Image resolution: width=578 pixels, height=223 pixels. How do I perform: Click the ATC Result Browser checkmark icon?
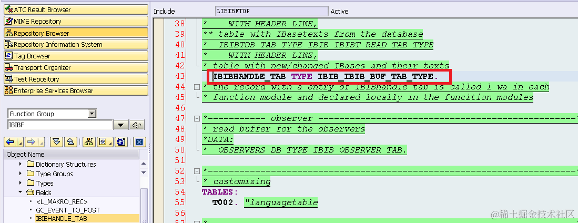tap(9, 9)
